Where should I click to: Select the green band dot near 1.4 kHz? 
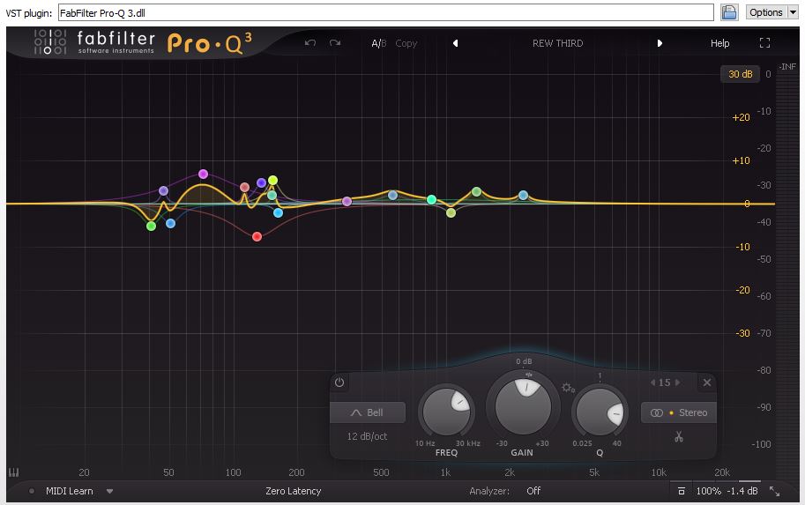click(476, 191)
